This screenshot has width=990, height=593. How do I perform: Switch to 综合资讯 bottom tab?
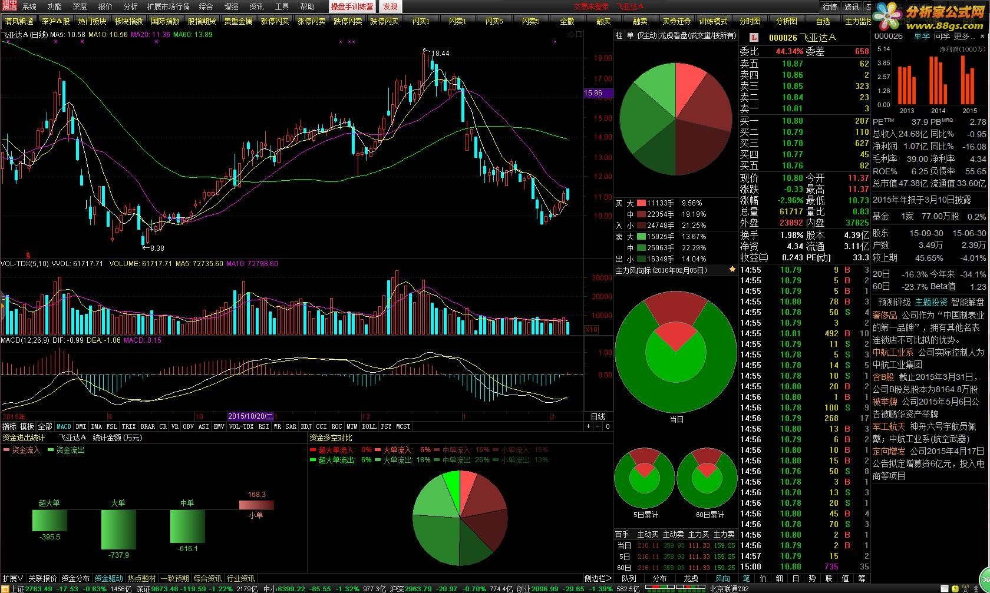(x=208, y=578)
